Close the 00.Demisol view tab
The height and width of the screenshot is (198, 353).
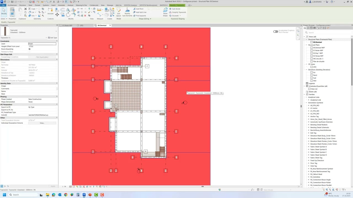pos(110,26)
